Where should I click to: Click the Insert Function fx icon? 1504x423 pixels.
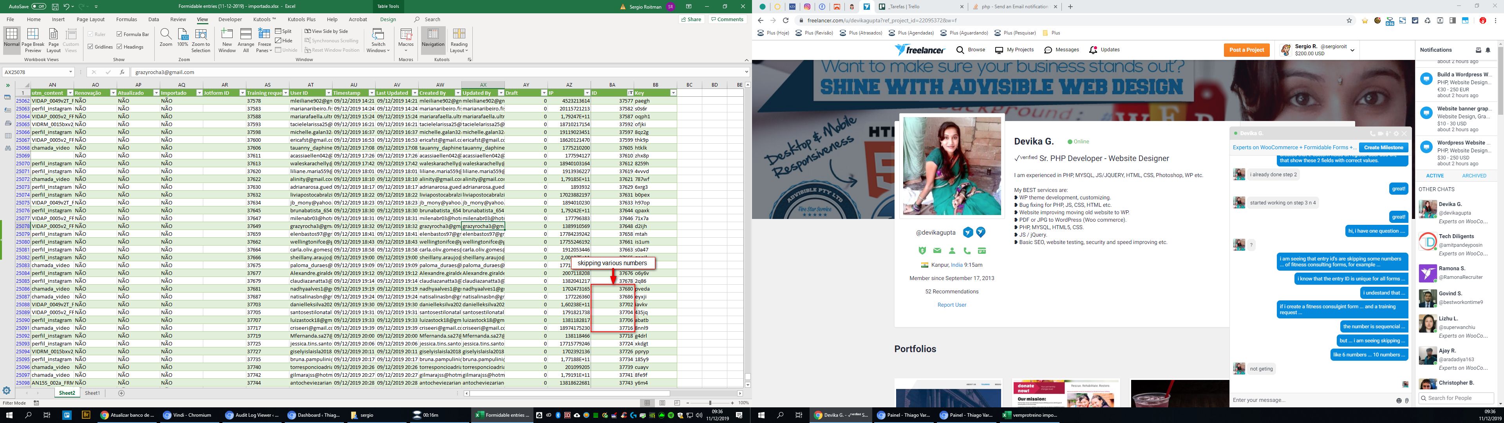(121, 72)
